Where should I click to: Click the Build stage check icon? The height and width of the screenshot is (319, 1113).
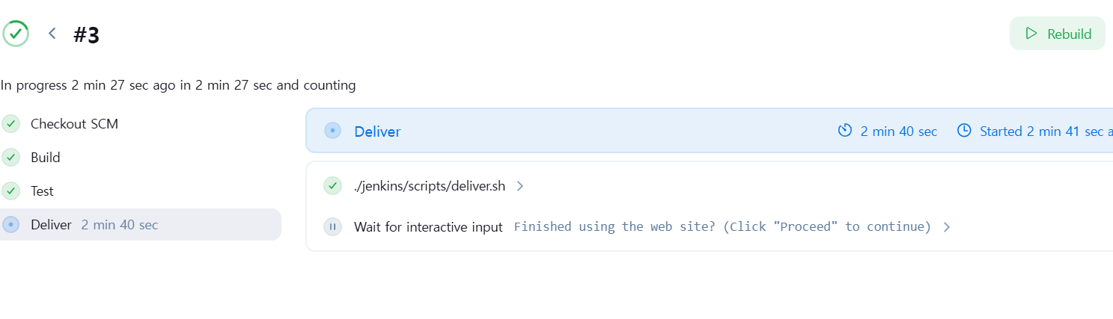pos(10,158)
